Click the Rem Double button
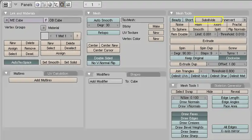Viewport: 252px width, 140px height. [x=179, y=34]
